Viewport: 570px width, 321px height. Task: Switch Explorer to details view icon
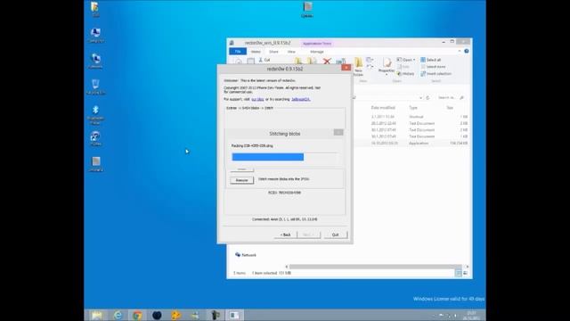459,273
